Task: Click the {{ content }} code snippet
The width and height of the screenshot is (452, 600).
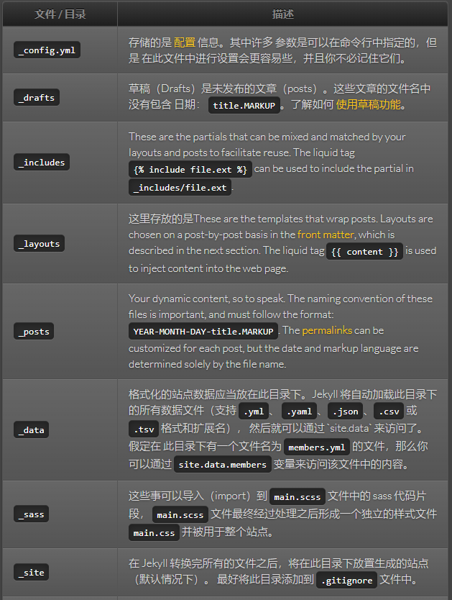Action: tap(364, 252)
